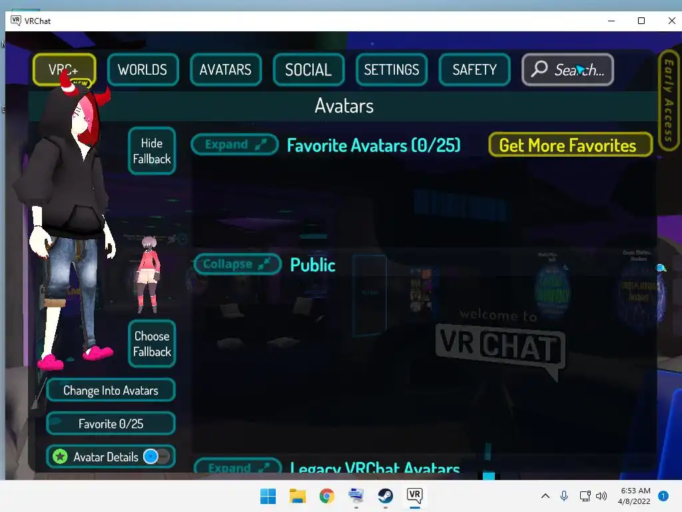Click the Choose Fallback button
This screenshot has height=512, width=682.
point(152,344)
